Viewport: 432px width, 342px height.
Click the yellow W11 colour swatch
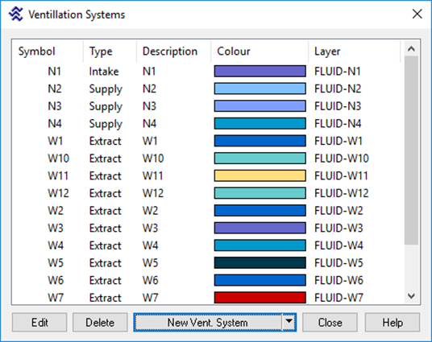[x=260, y=175]
